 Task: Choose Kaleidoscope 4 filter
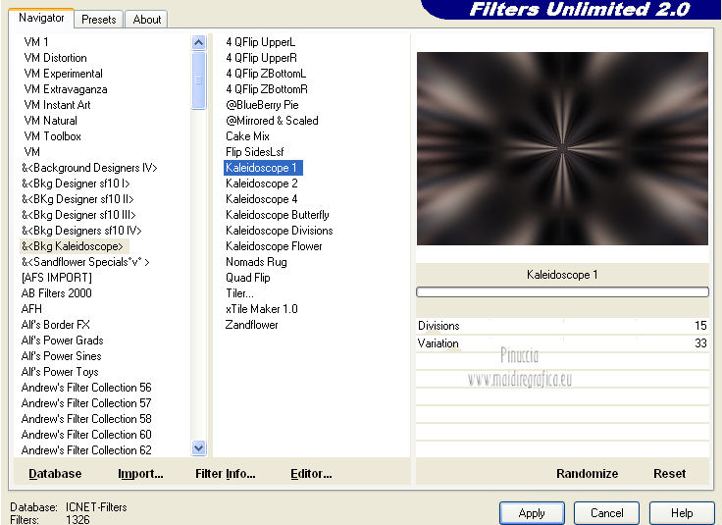pos(262,199)
